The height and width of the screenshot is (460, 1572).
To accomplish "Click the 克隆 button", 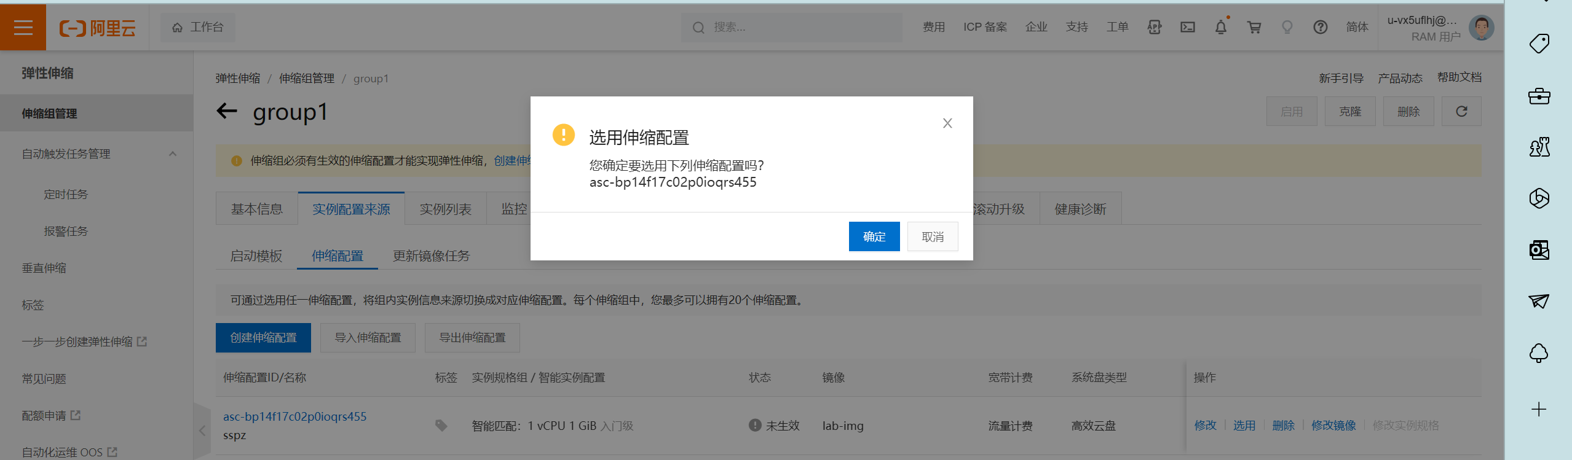I will pyautogui.click(x=1350, y=111).
